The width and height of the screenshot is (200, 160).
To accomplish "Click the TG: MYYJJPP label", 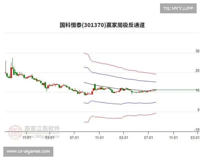I will [x=178, y=8].
